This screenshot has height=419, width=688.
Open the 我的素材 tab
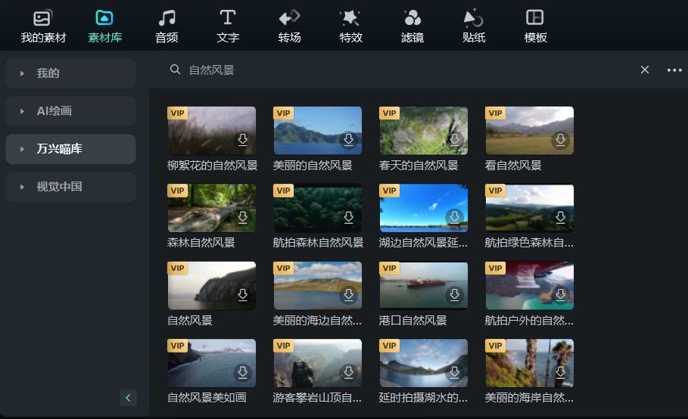pyautogui.click(x=43, y=26)
